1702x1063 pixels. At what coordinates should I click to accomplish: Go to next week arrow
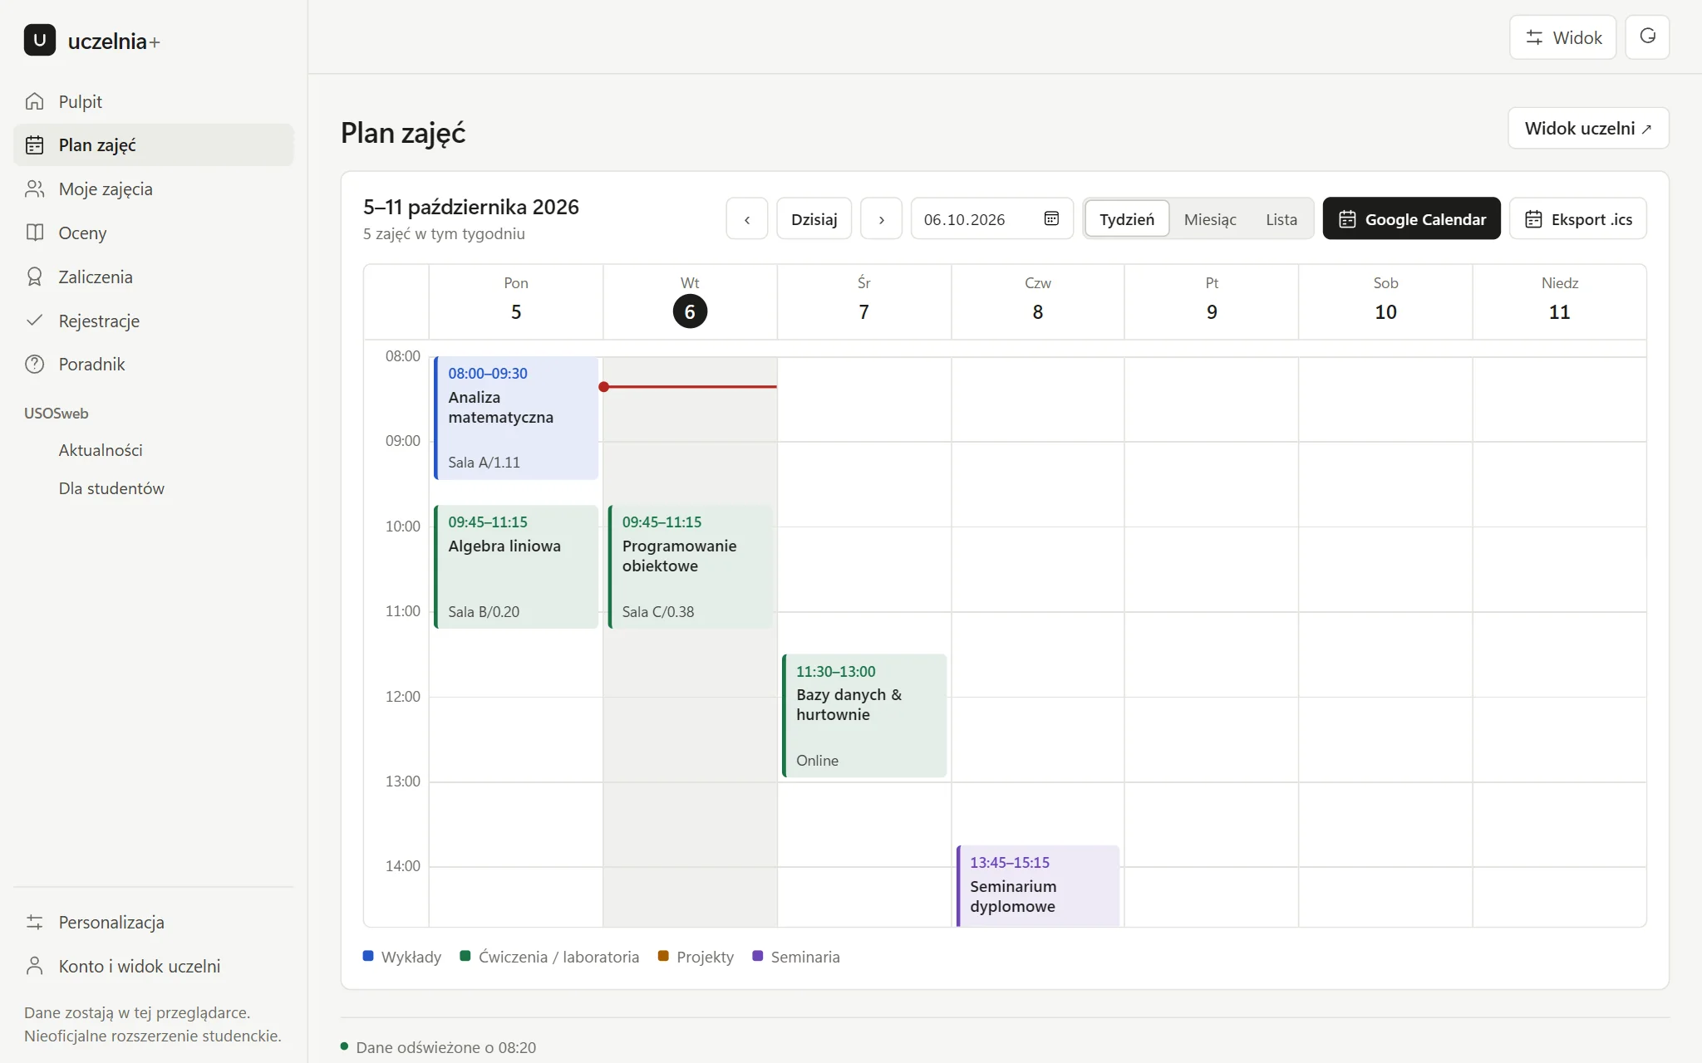[x=881, y=218]
